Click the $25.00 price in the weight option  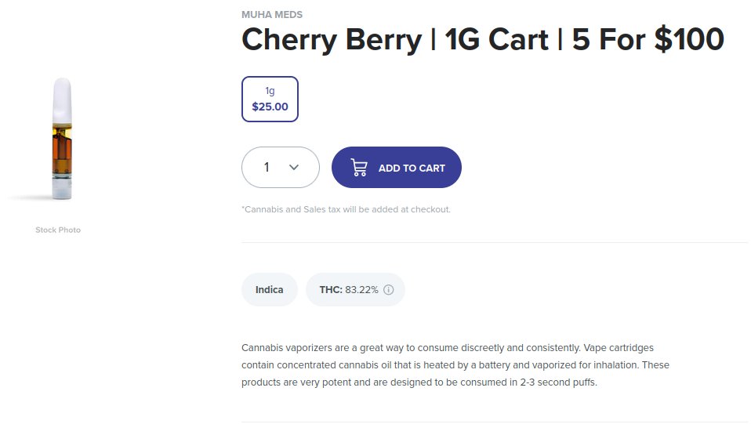click(x=270, y=107)
